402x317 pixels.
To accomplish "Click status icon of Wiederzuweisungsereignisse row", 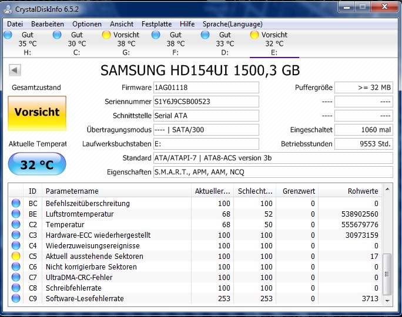I will click(x=16, y=245).
